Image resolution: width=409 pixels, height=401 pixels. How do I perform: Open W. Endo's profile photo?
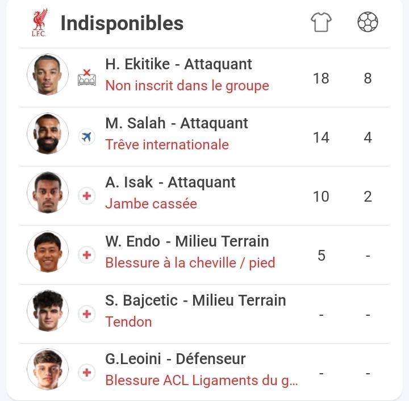tap(48, 252)
